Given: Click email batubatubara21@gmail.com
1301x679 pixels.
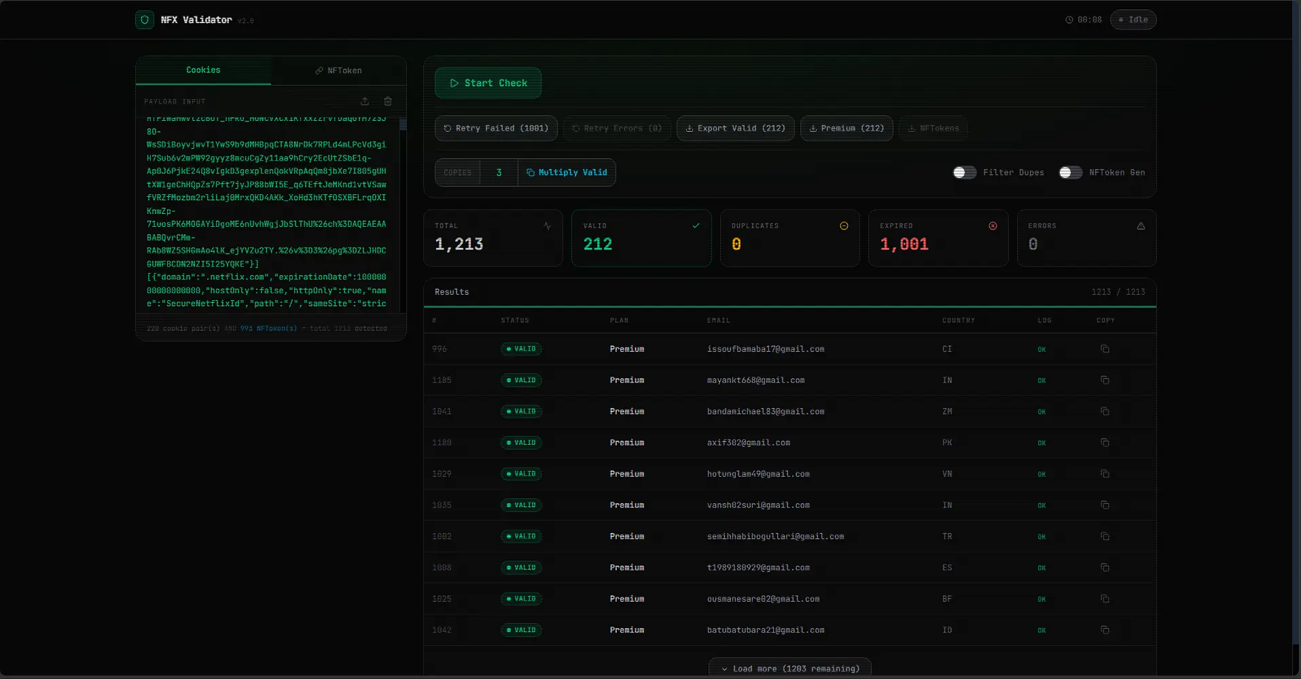Looking at the screenshot, I should point(766,630).
